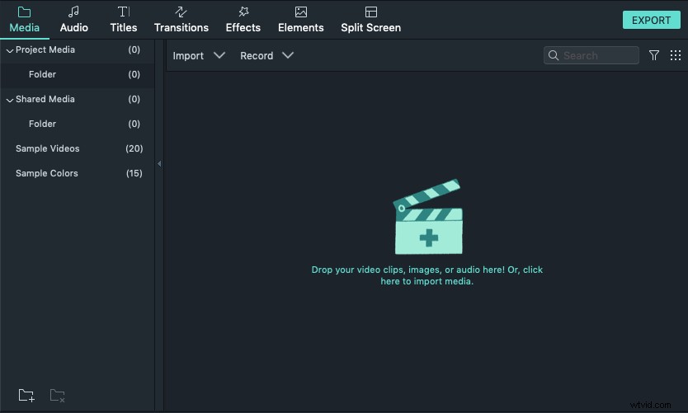The image size is (688, 413).
Task: Open the filter funnel icon
Action: [x=654, y=55]
